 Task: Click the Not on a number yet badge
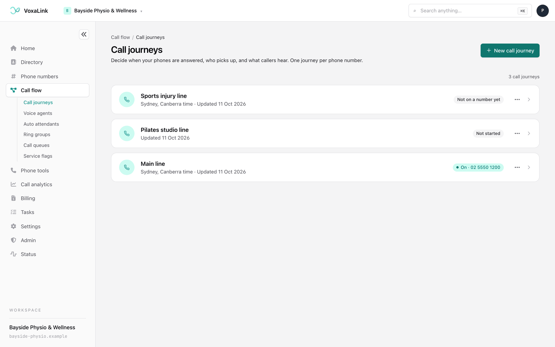tap(479, 100)
